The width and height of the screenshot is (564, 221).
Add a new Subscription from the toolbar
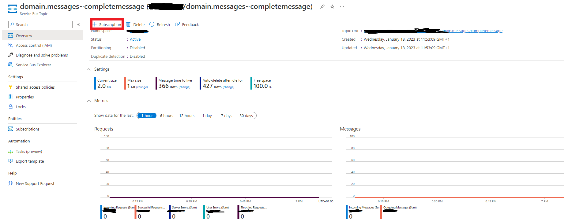[107, 24]
